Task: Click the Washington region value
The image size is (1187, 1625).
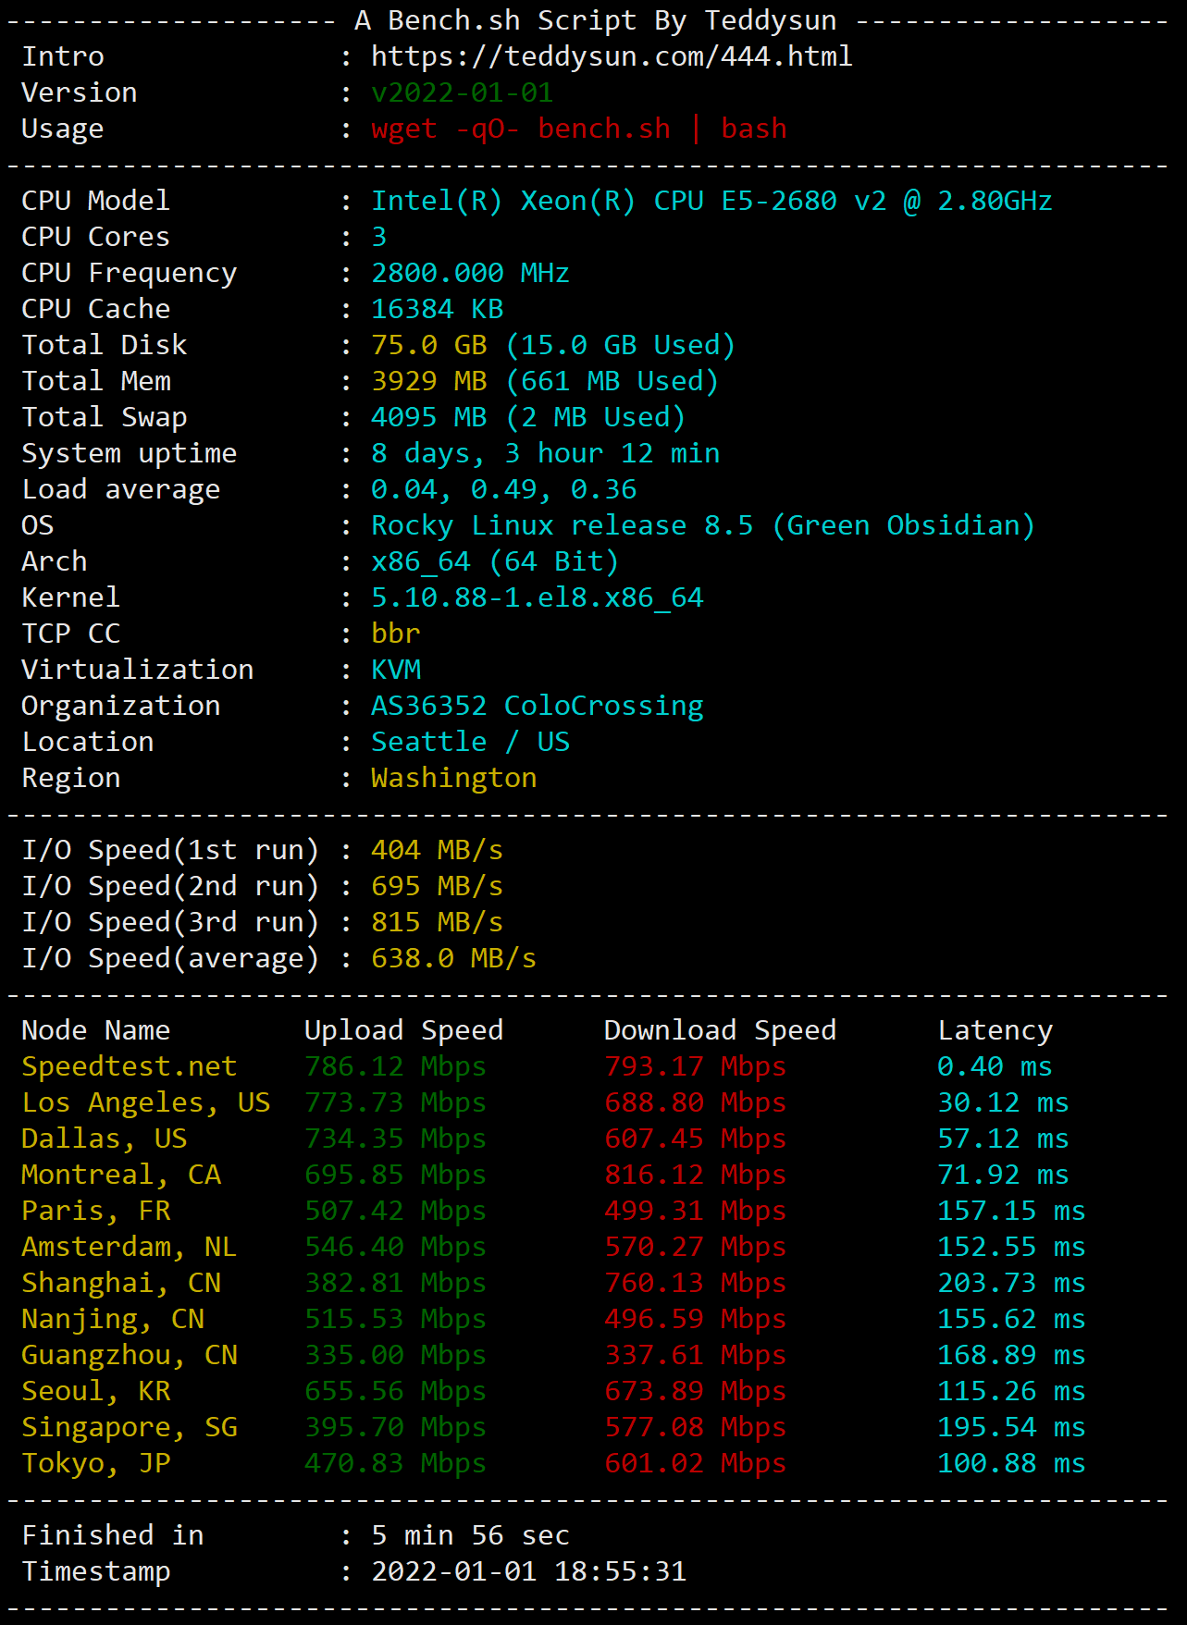Action: click(x=454, y=778)
